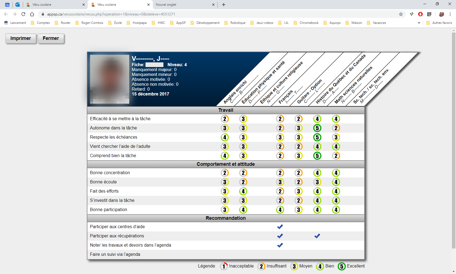This screenshot has height=274, width=456.
Task: Open the Jeux-videos bookmark folder
Action: click(x=262, y=23)
